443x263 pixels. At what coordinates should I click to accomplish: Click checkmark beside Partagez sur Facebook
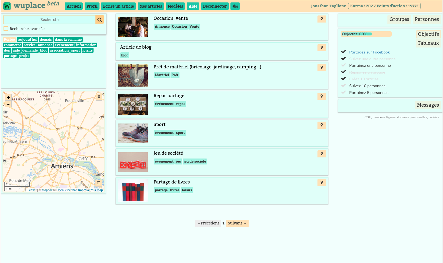tap(344, 52)
